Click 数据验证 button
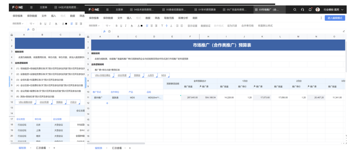This screenshot has width=351, height=159. pos(205,26)
